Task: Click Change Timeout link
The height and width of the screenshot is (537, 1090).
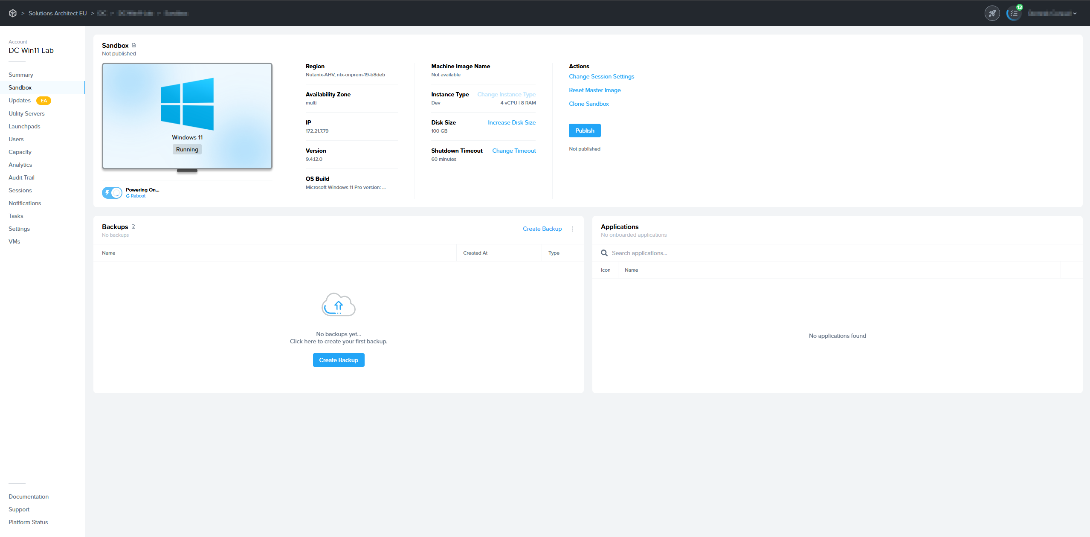Action: [x=514, y=151]
